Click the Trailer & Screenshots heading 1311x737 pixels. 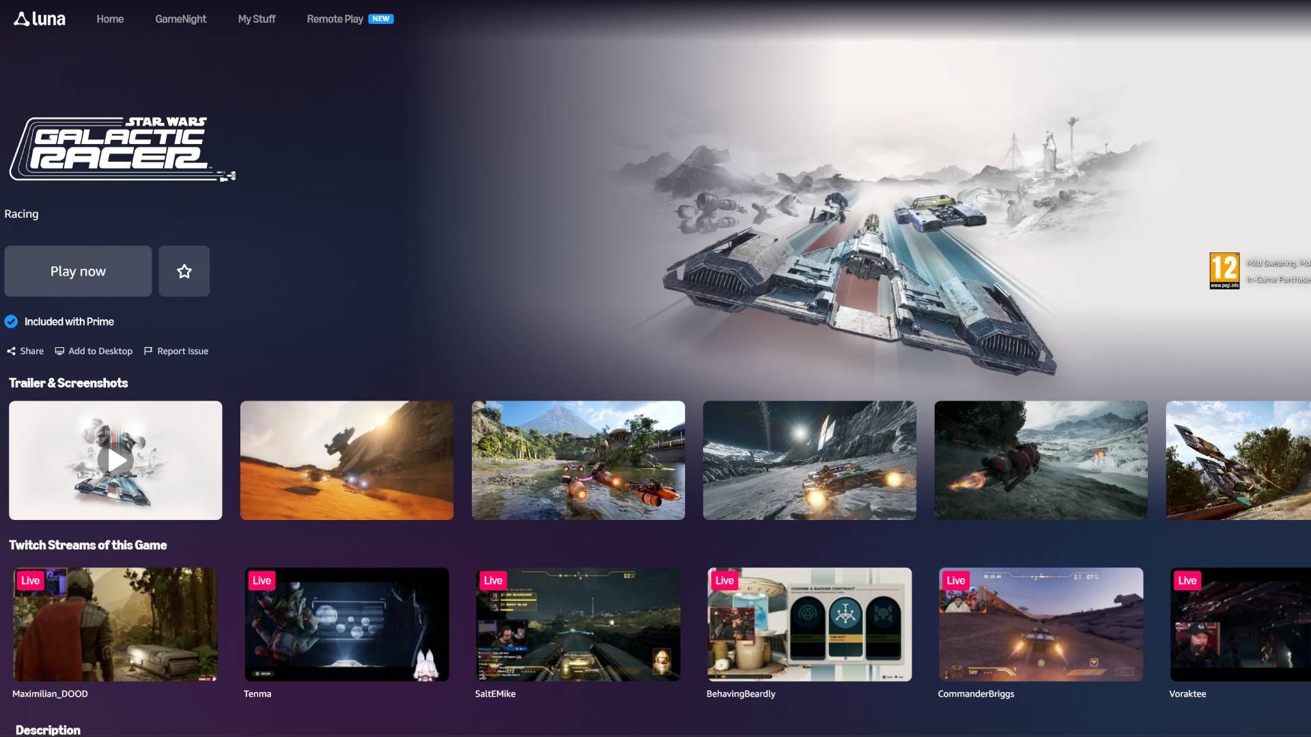(68, 383)
